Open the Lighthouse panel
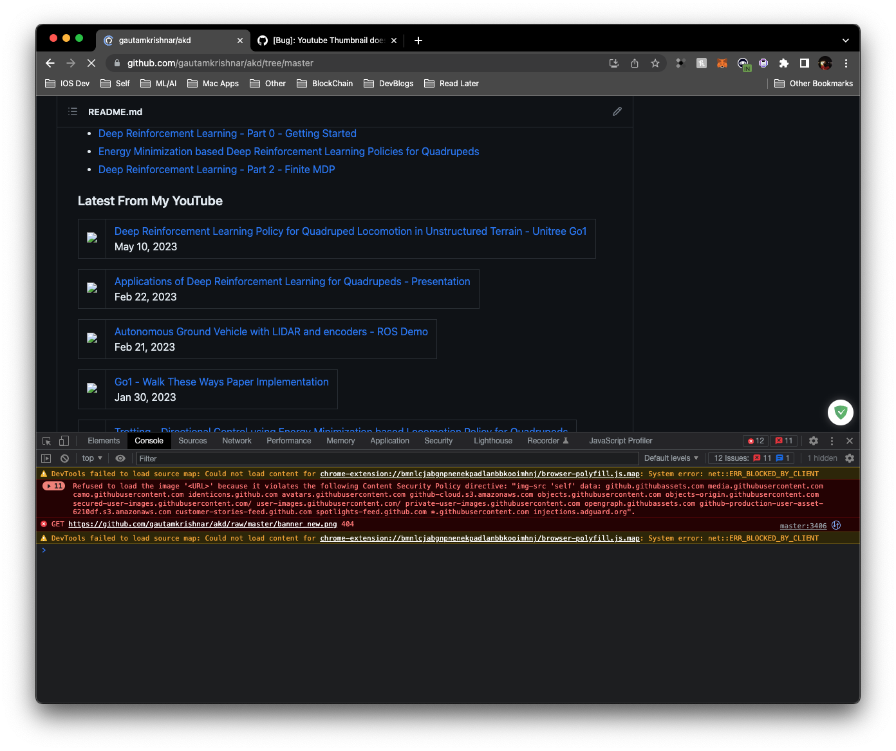The width and height of the screenshot is (896, 751). pos(492,440)
